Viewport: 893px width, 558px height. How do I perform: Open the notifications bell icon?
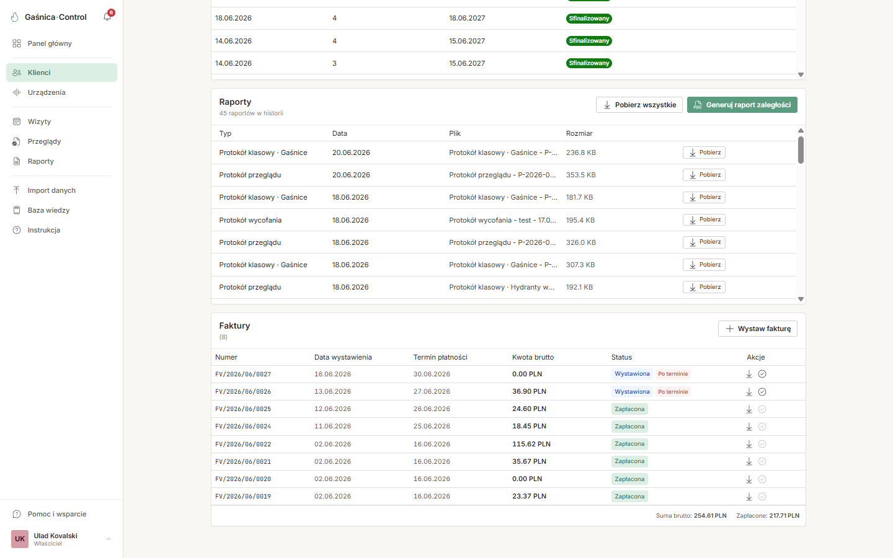coord(107,17)
